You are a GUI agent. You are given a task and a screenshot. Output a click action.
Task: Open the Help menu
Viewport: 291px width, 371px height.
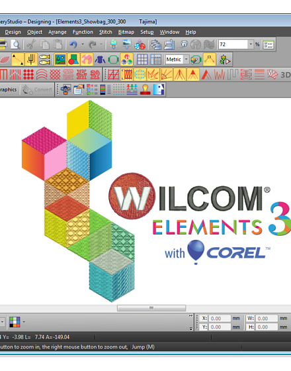[190, 32]
